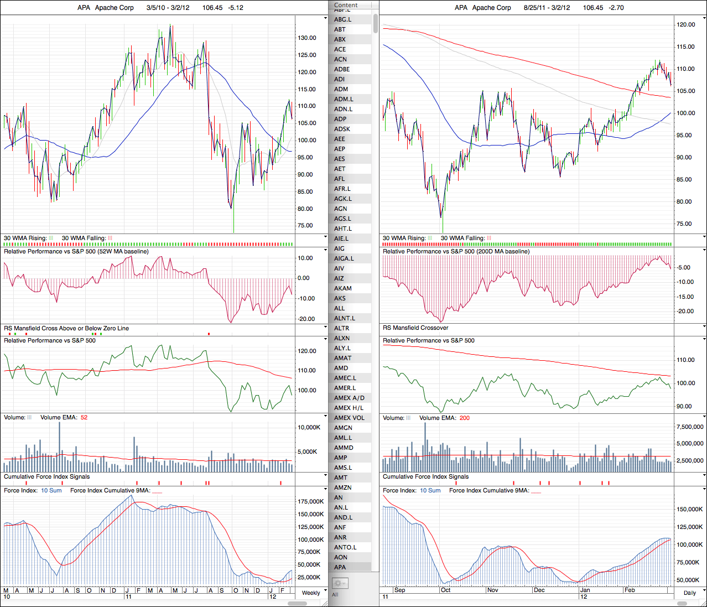Click the symbol list vertical scrollbar thumb
Screen dimensions: 707x607
pos(376,23)
